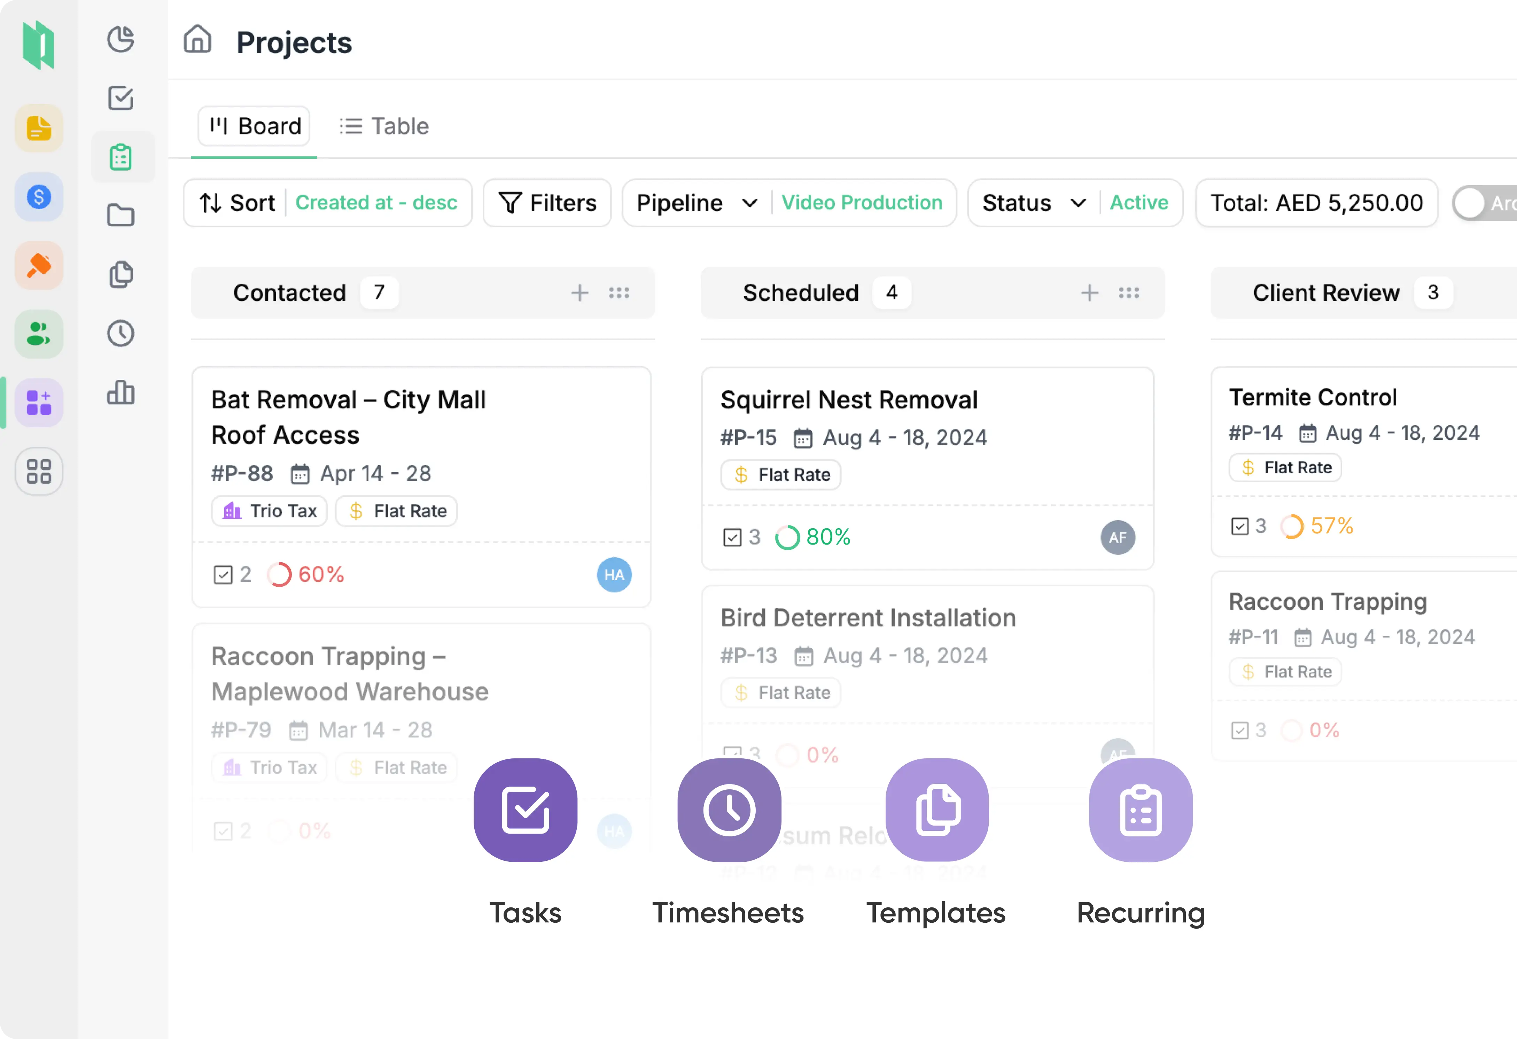1517x1039 pixels.
Task: Switch to the Table view tab
Action: tap(384, 126)
